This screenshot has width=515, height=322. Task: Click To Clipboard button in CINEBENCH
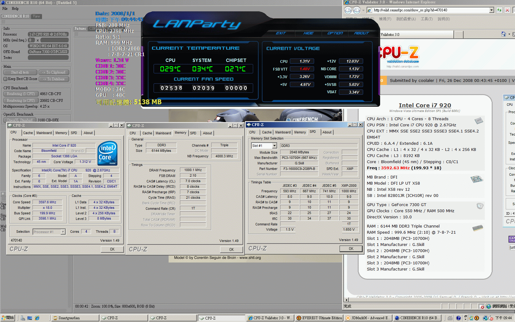click(x=54, y=72)
